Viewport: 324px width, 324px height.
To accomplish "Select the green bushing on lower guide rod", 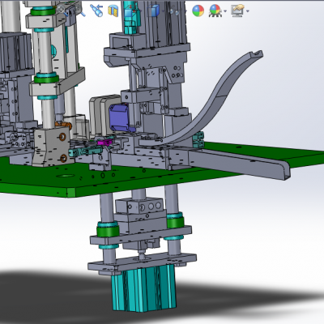I will (108, 230).
